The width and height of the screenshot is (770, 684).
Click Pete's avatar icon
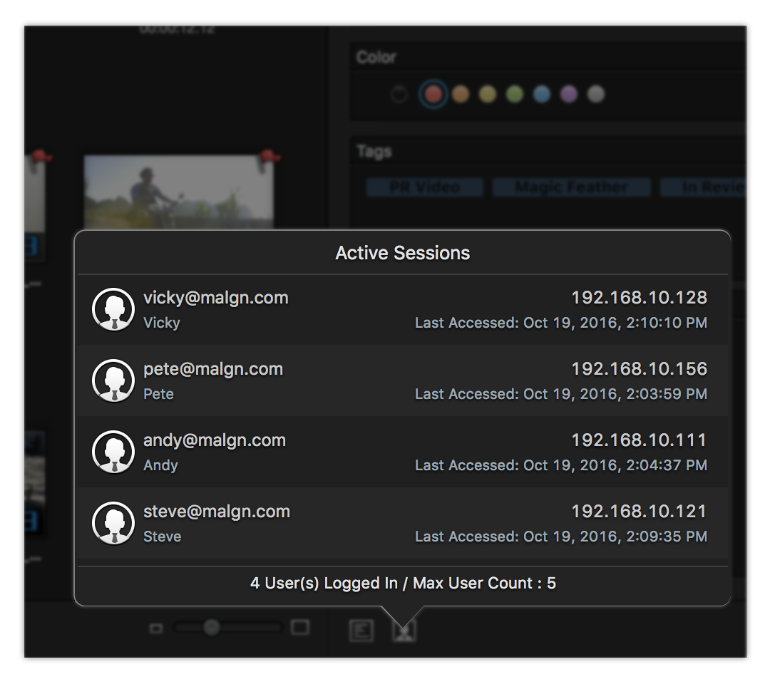113,380
